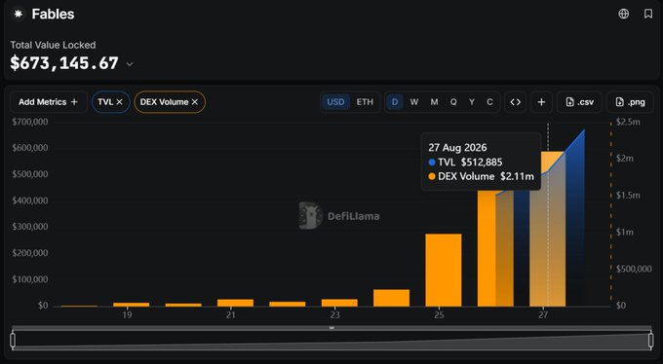Click the left handle of range slider
The width and height of the screenshot is (663, 364).
click(13, 340)
